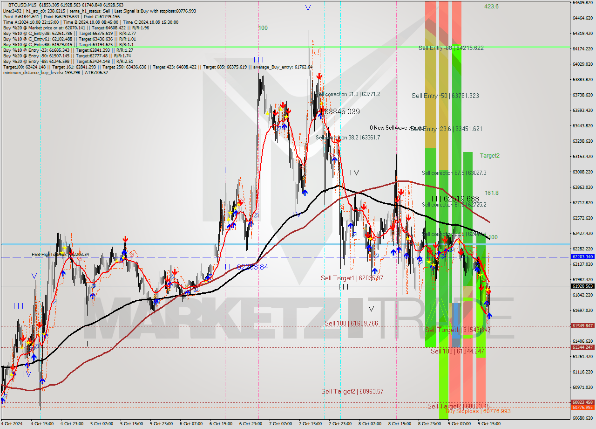Select the '423.6' Fibonacci level label
Image resolution: width=596 pixels, height=429 pixels.
pyautogui.click(x=491, y=7)
